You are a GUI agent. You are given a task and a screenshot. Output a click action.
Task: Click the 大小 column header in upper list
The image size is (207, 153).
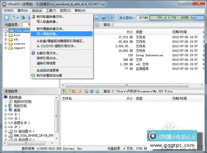tap(130, 32)
